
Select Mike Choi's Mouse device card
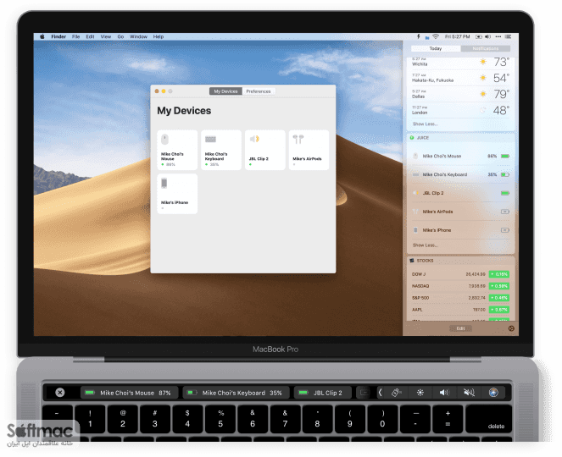(x=177, y=150)
